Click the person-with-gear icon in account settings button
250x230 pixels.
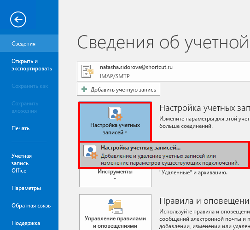click(x=115, y=114)
